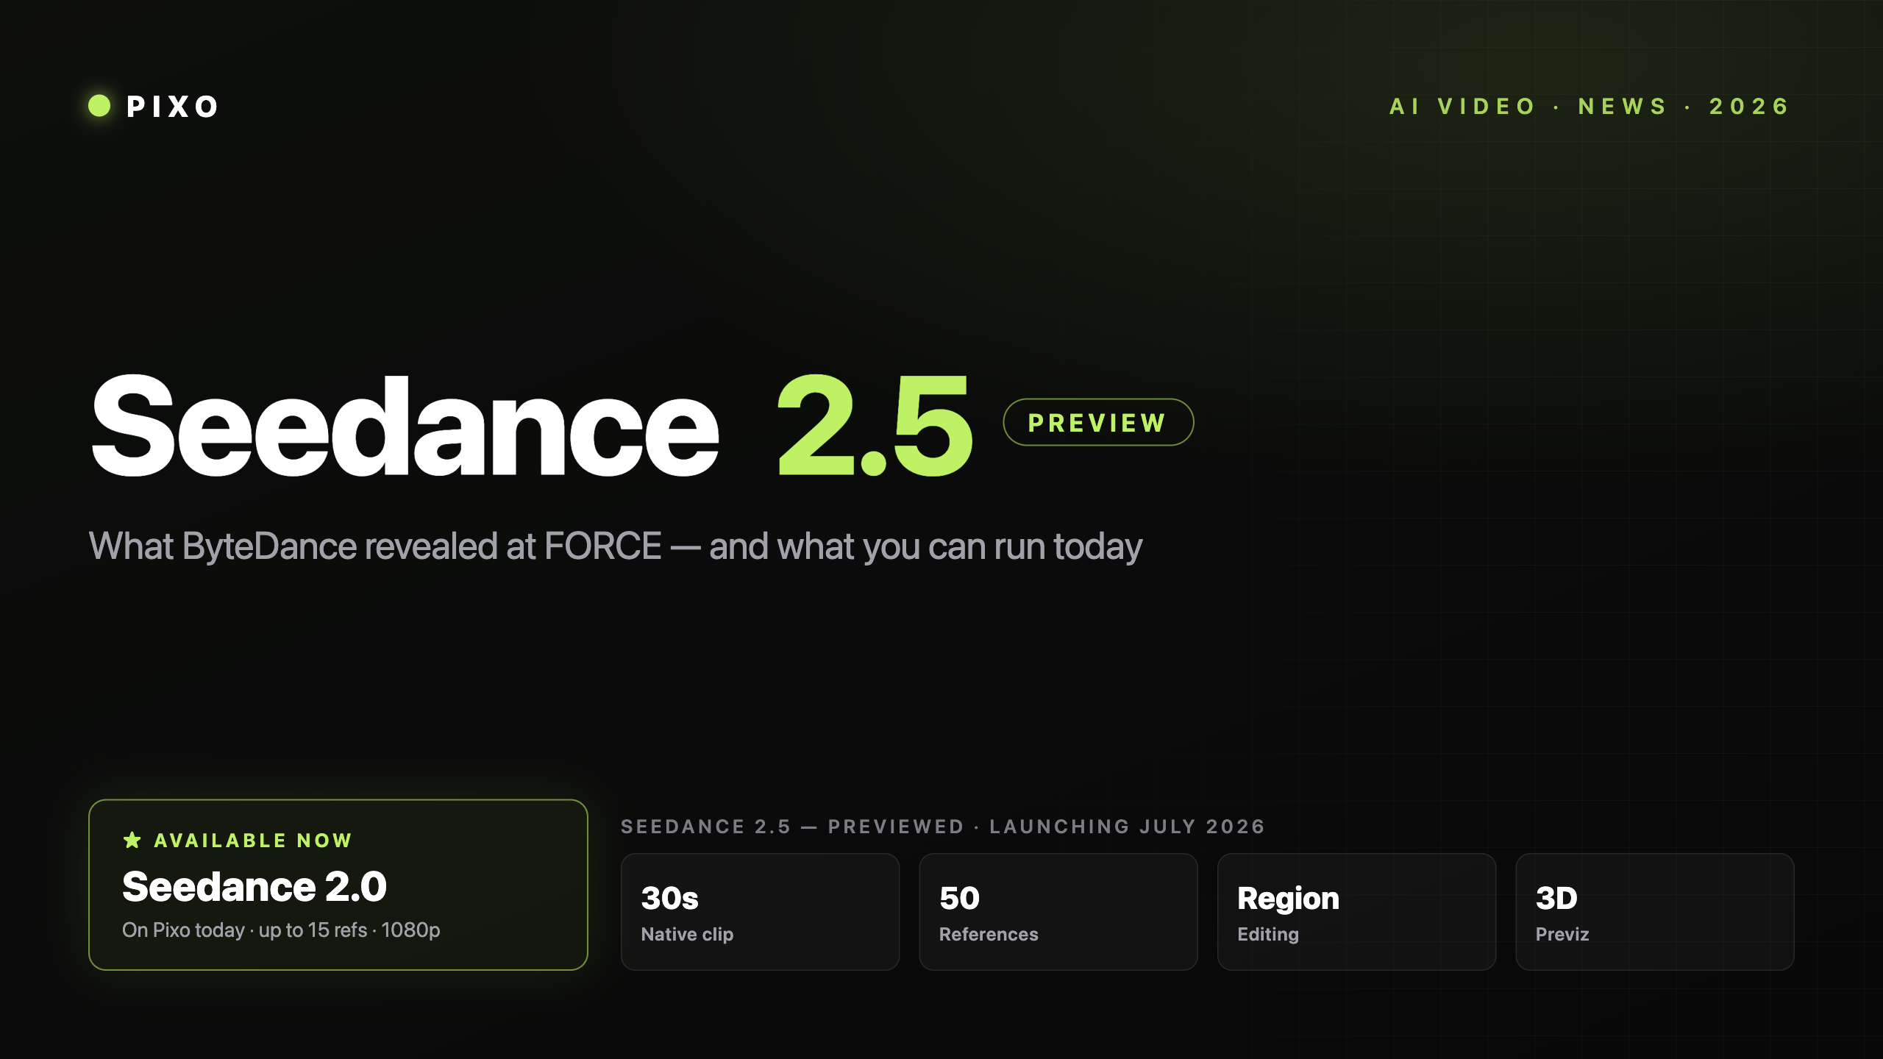1883x1059 pixels.
Task: Select the 30s Native clip card
Action: [760, 912]
